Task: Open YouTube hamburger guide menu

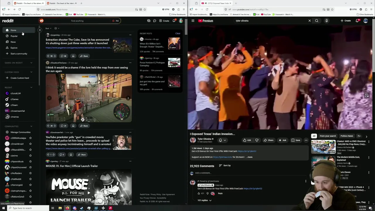Action: pos(193,21)
